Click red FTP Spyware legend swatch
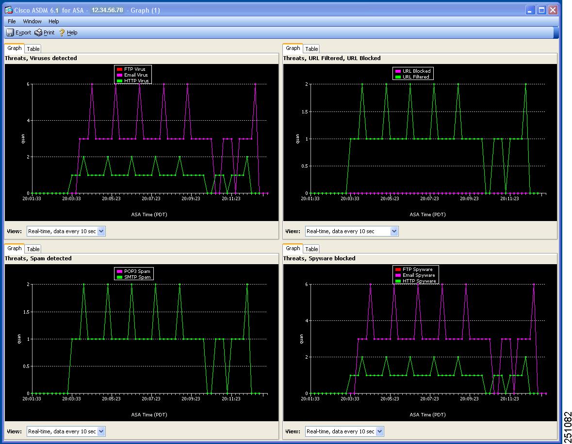The height and width of the screenshot is (444, 572). tap(398, 270)
